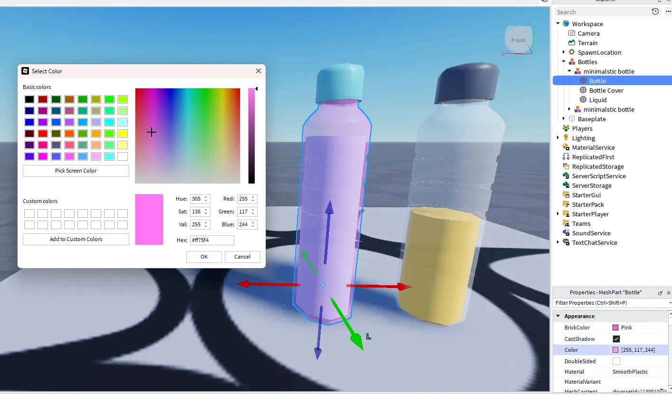This screenshot has height=396, width=672.
Task: Expand the StarterPlayer node
Action: 558,214
